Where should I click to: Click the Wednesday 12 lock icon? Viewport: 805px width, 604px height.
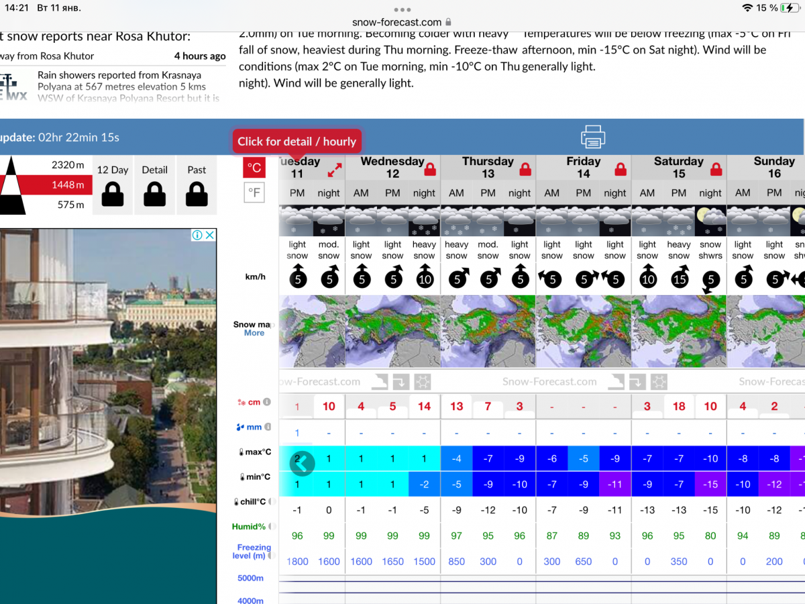(x=430, y=169)
